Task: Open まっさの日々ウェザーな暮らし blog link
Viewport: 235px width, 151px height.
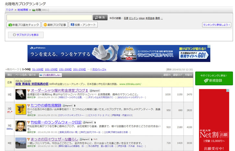Action: point(54,139)
